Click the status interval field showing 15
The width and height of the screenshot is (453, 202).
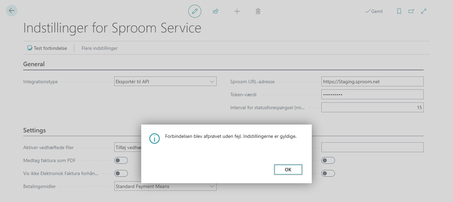pyautogui.click(x=372, y=107)
